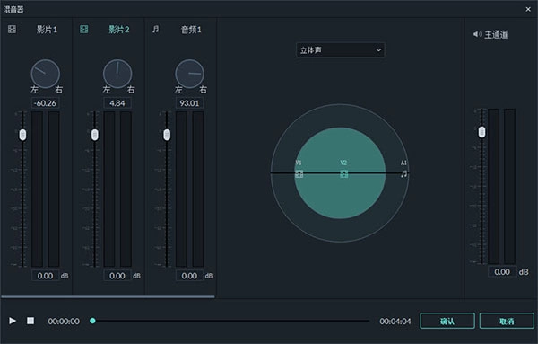This screenshot has width=538, height=344.
Task: Confirm settings with the 确认 button
Action: [447, 321]
